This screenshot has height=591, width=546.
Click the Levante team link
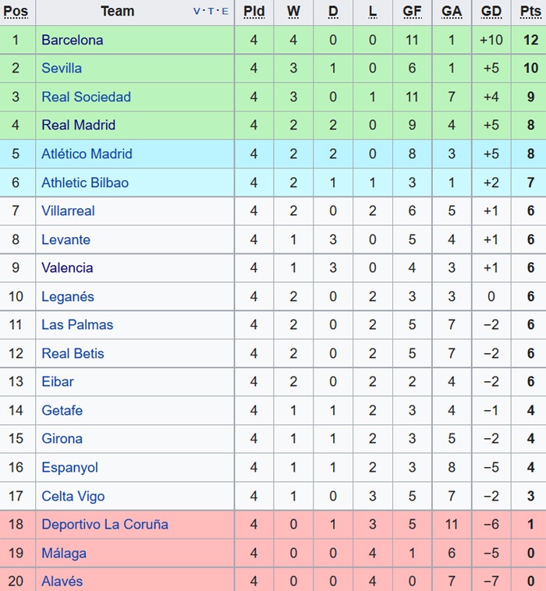(x=66, y=239)
